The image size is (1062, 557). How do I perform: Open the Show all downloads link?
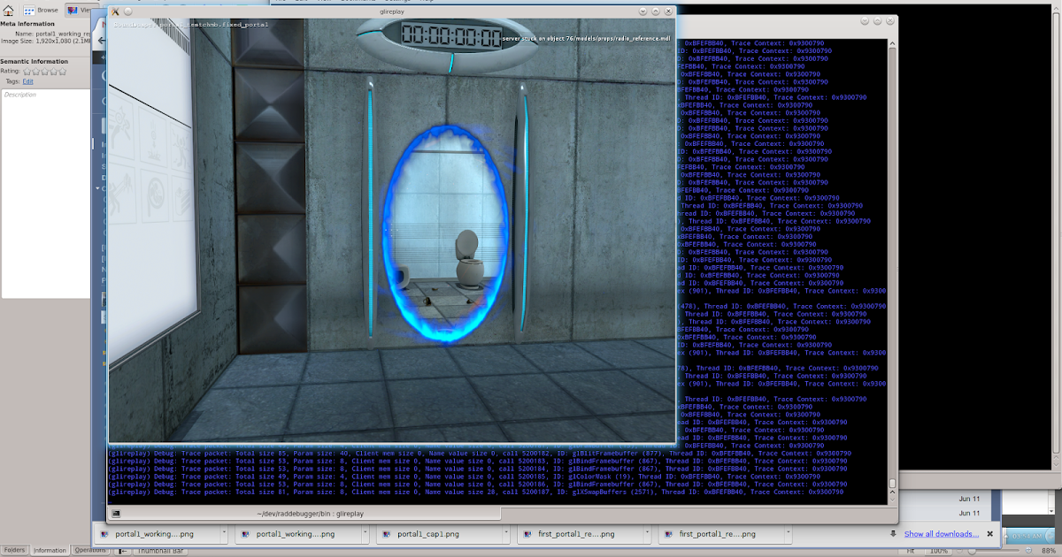[942, 534]
